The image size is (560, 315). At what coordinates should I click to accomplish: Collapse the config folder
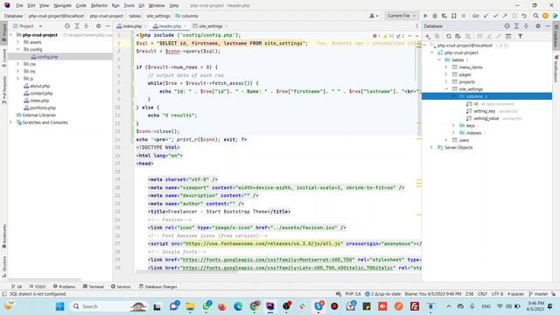click(17, 49)
